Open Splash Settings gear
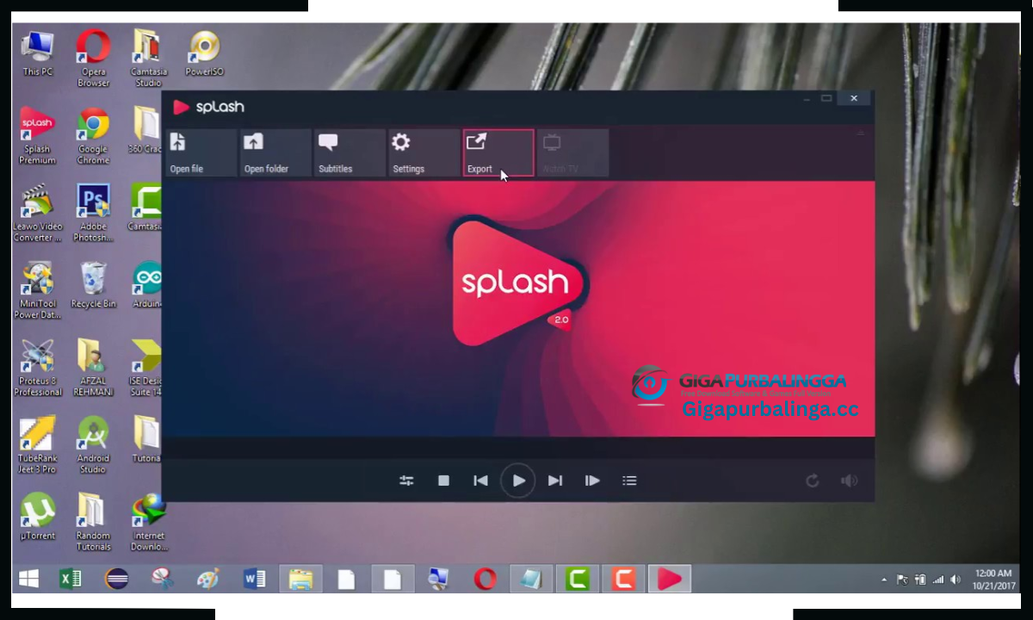1033x620 pixels. [x=424, y=153]
